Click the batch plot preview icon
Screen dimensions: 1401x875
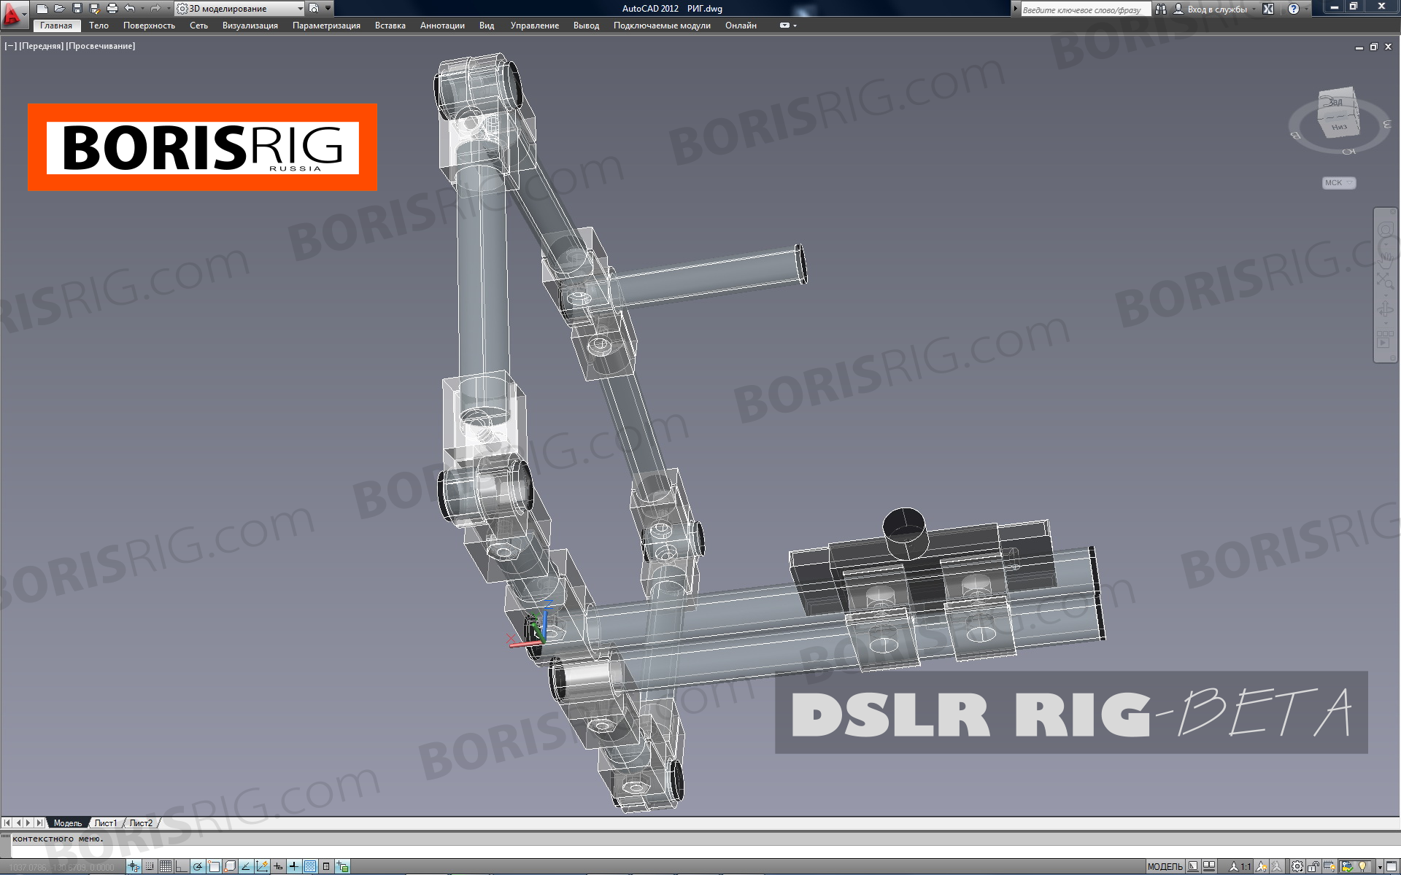tap(314, 9)
